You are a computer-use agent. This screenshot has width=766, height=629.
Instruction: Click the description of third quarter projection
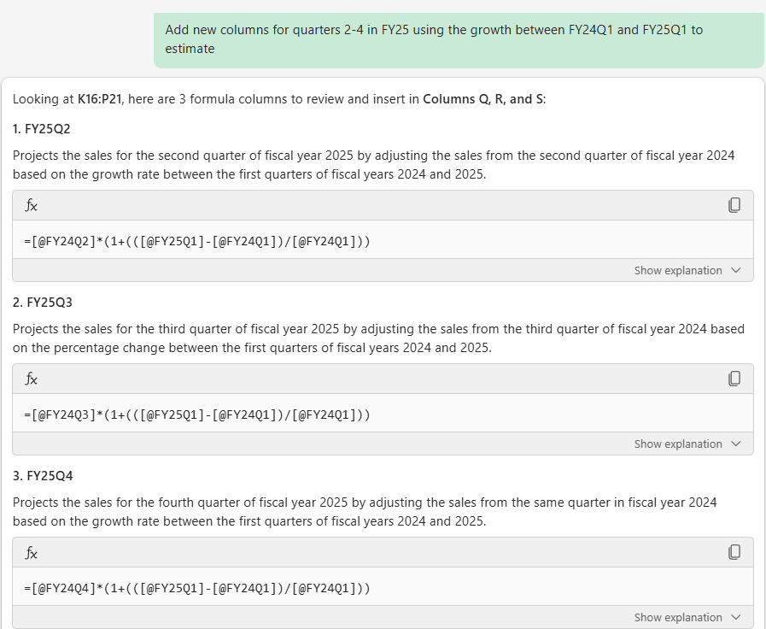(x=378, y=338)
